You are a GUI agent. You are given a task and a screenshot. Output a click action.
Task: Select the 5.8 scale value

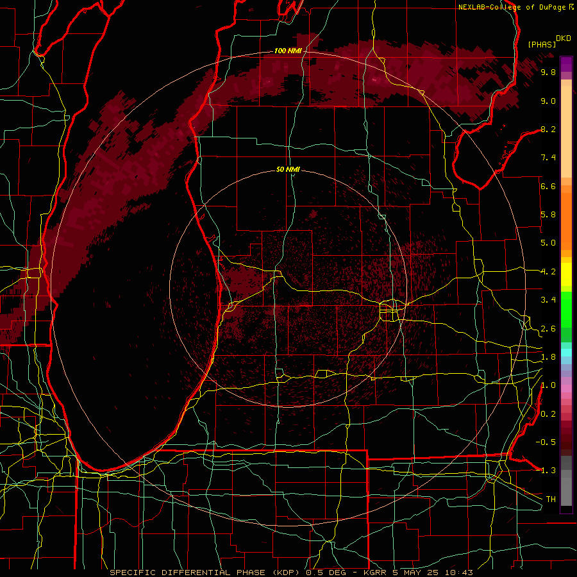coord(548,215)
